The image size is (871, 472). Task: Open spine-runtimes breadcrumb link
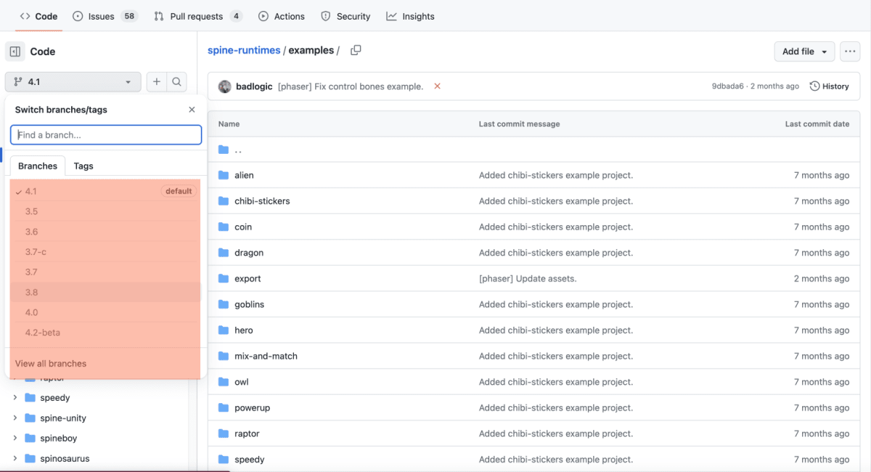[x=244, y=50]
